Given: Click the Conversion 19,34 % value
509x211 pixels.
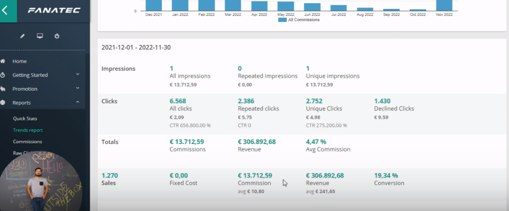Looking at the screenshot, I should (386, 175).
